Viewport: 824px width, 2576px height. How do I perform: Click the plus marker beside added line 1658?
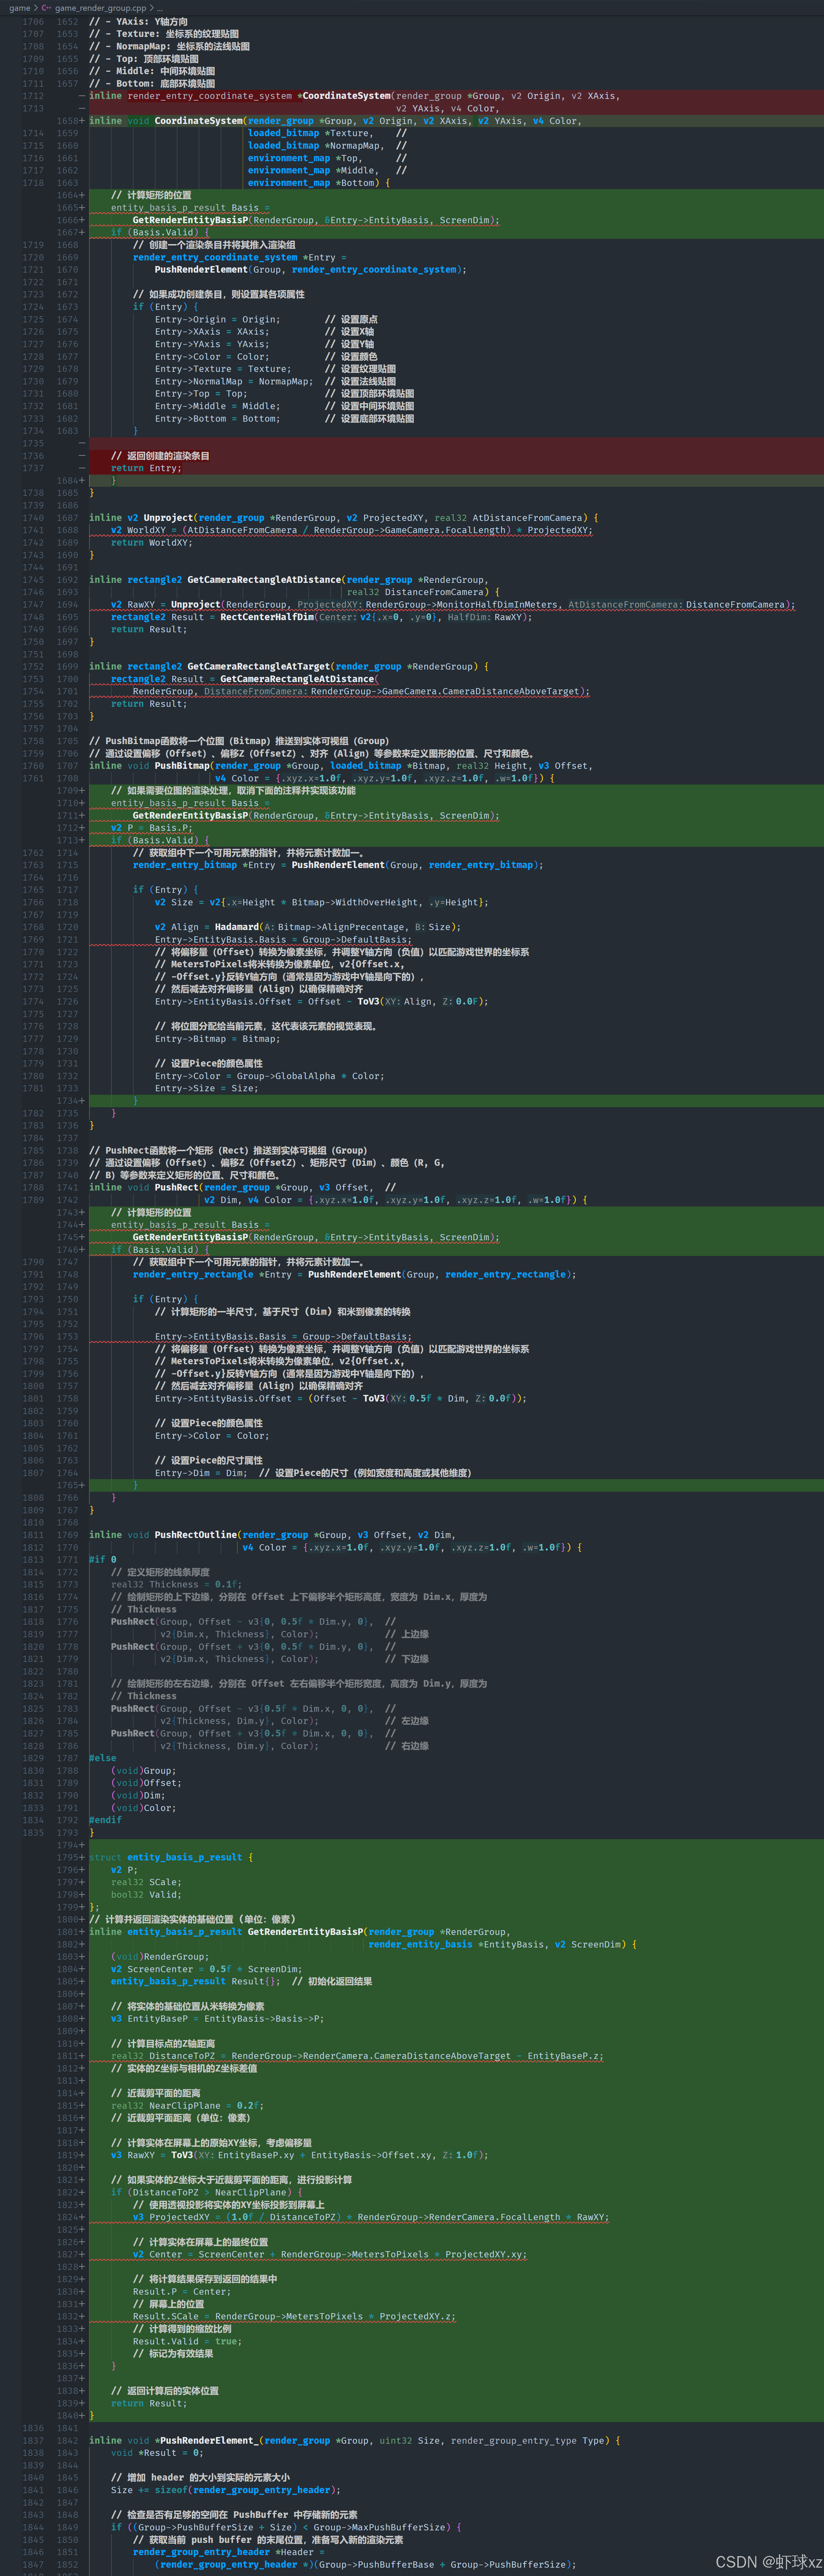(x=82, y=121)
